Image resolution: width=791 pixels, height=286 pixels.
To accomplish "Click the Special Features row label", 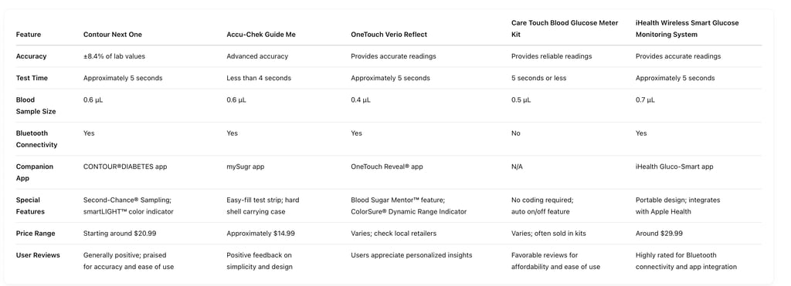I will click(30, 206).
